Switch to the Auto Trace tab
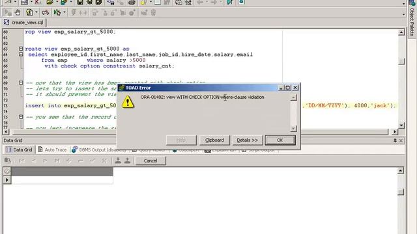 (x=52, y=149)
